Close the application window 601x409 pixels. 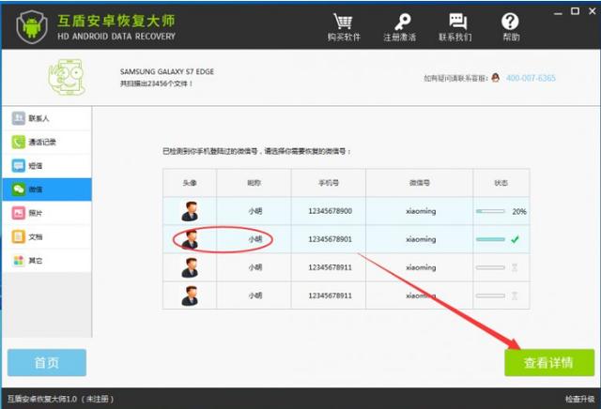click(x=593, y=11)
